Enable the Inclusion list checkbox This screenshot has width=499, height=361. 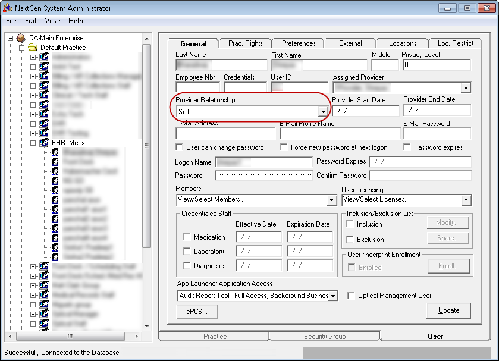click(x=350, y=224)
